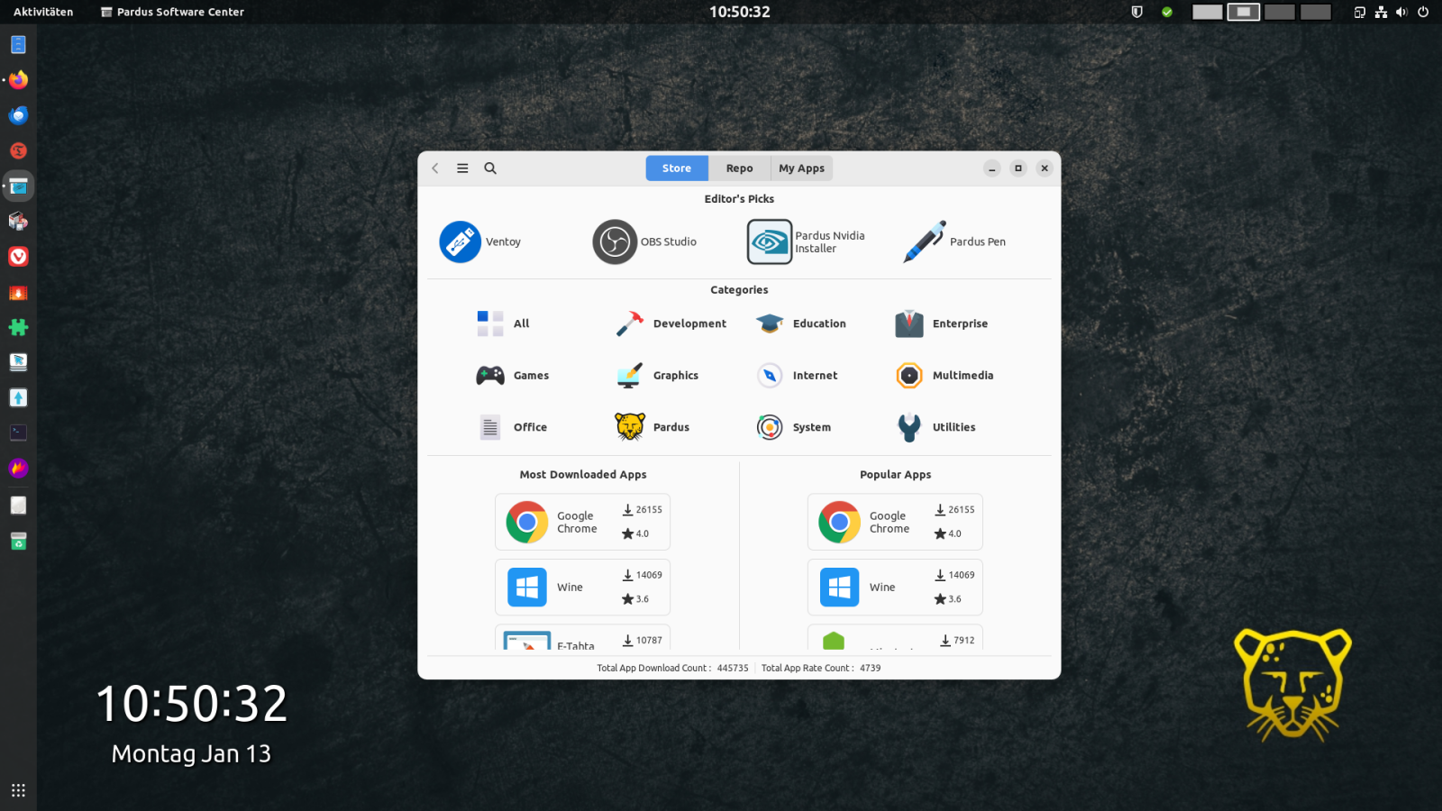Viewport: 1442px width, 811px height.
Task: Open the hamburger menu
Action: tap(462, 169)
